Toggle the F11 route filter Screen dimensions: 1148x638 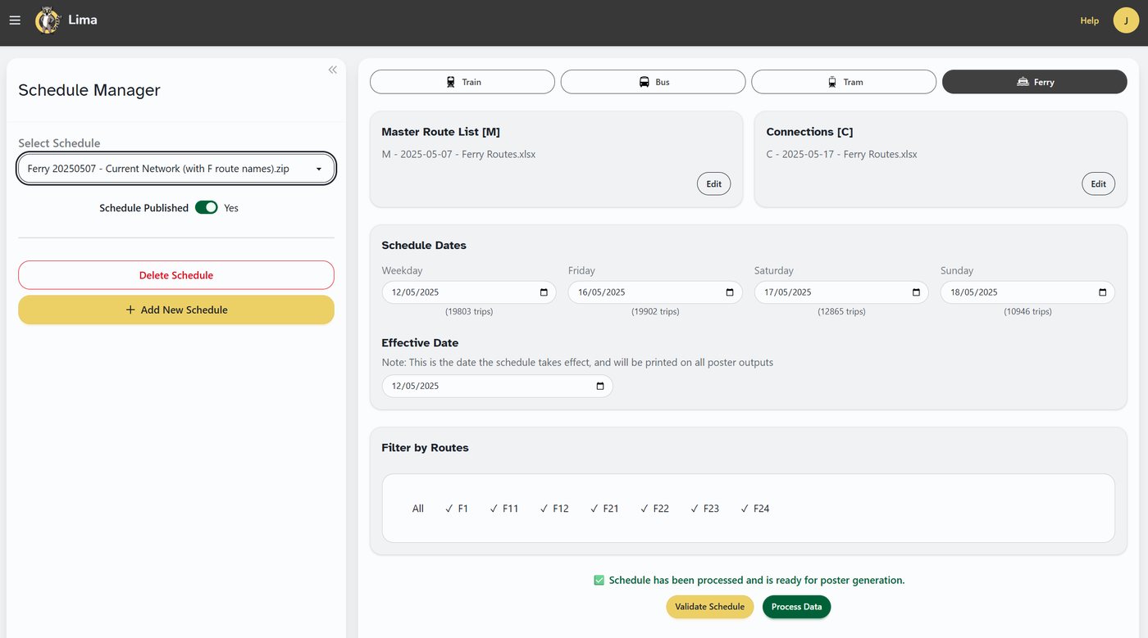[504, 509]
